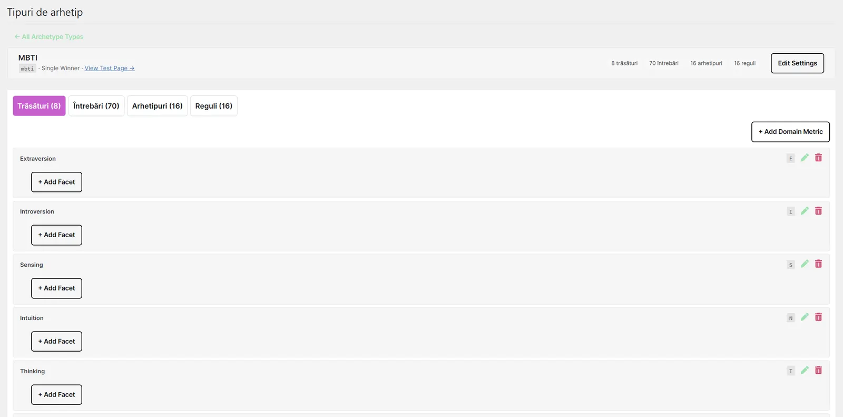Add a facet under Extraversion

[x=56, y=182]
